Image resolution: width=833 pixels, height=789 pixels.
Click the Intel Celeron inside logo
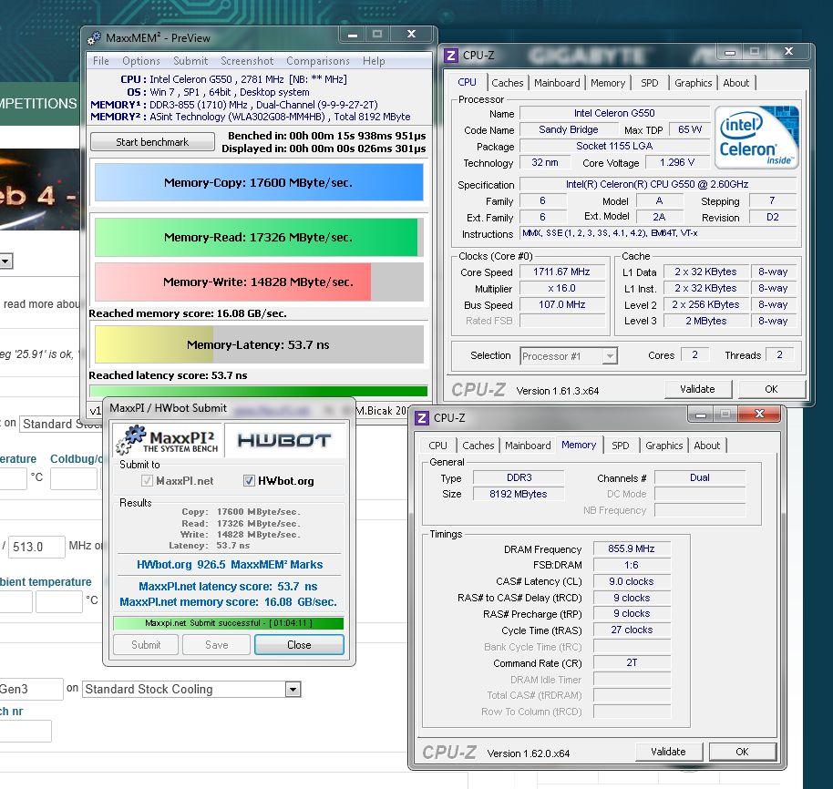coord(756,138)
